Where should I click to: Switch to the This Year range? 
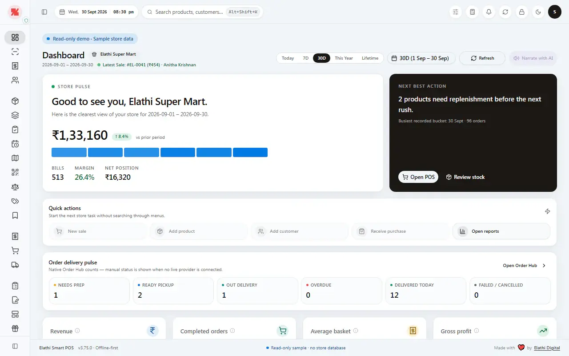point(344,58)
